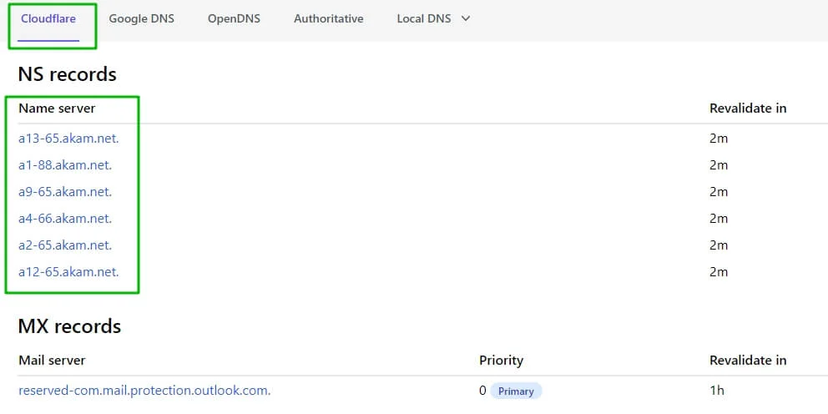Click the 2m value for a2-65.akam.net.
This screenshot has height=414, width=828.
(x=719, y=245)
